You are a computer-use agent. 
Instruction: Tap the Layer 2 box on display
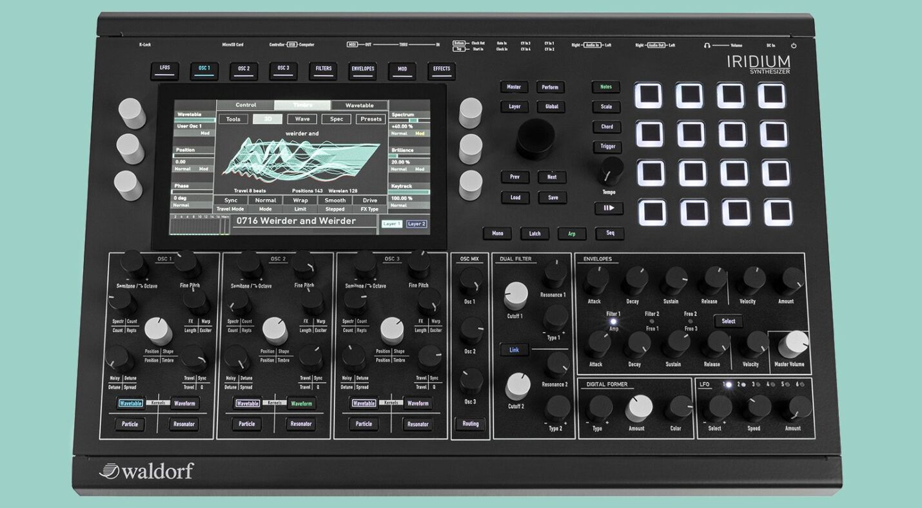417,224
